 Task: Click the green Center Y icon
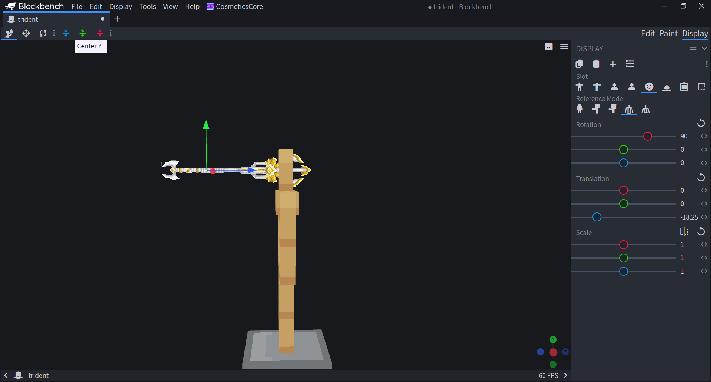[83, 33]
